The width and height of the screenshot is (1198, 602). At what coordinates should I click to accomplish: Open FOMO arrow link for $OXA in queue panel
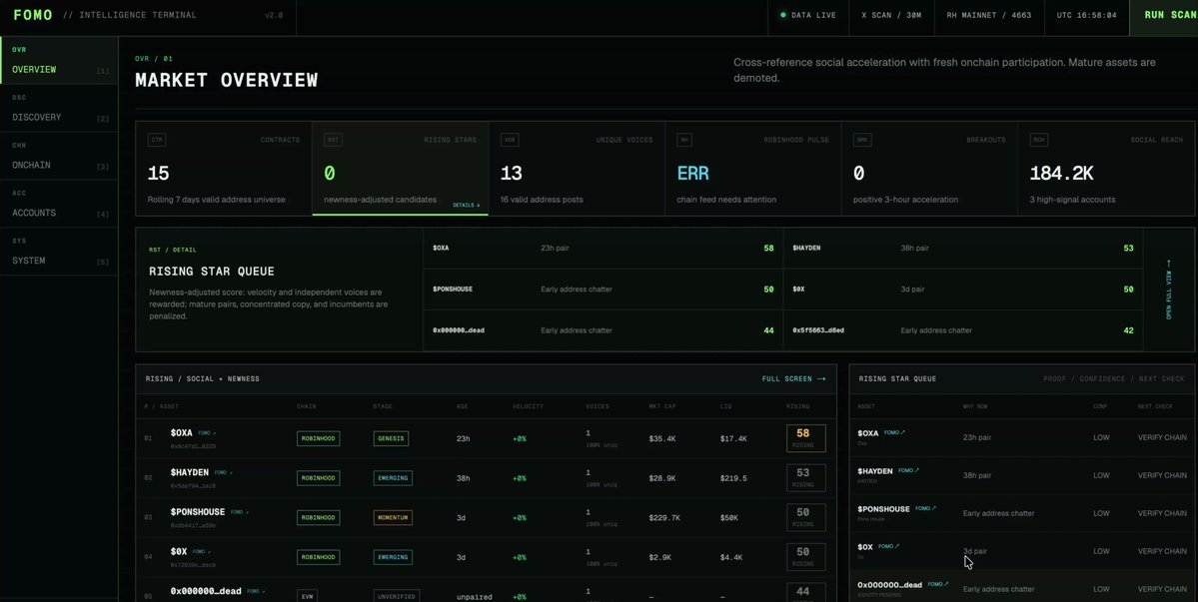(894, 432)
